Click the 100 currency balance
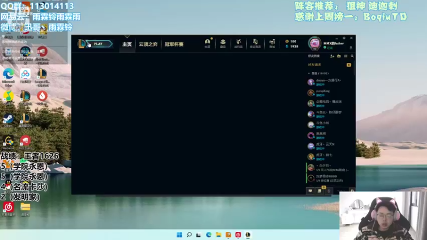Image resolution: width=427 pixels, height=240 pixels. pyautogui.click(x=291, y=42)
